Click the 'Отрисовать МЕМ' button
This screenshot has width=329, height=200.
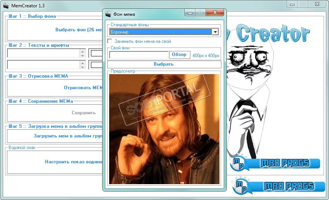pyautogui.click(x=55, y=88)
